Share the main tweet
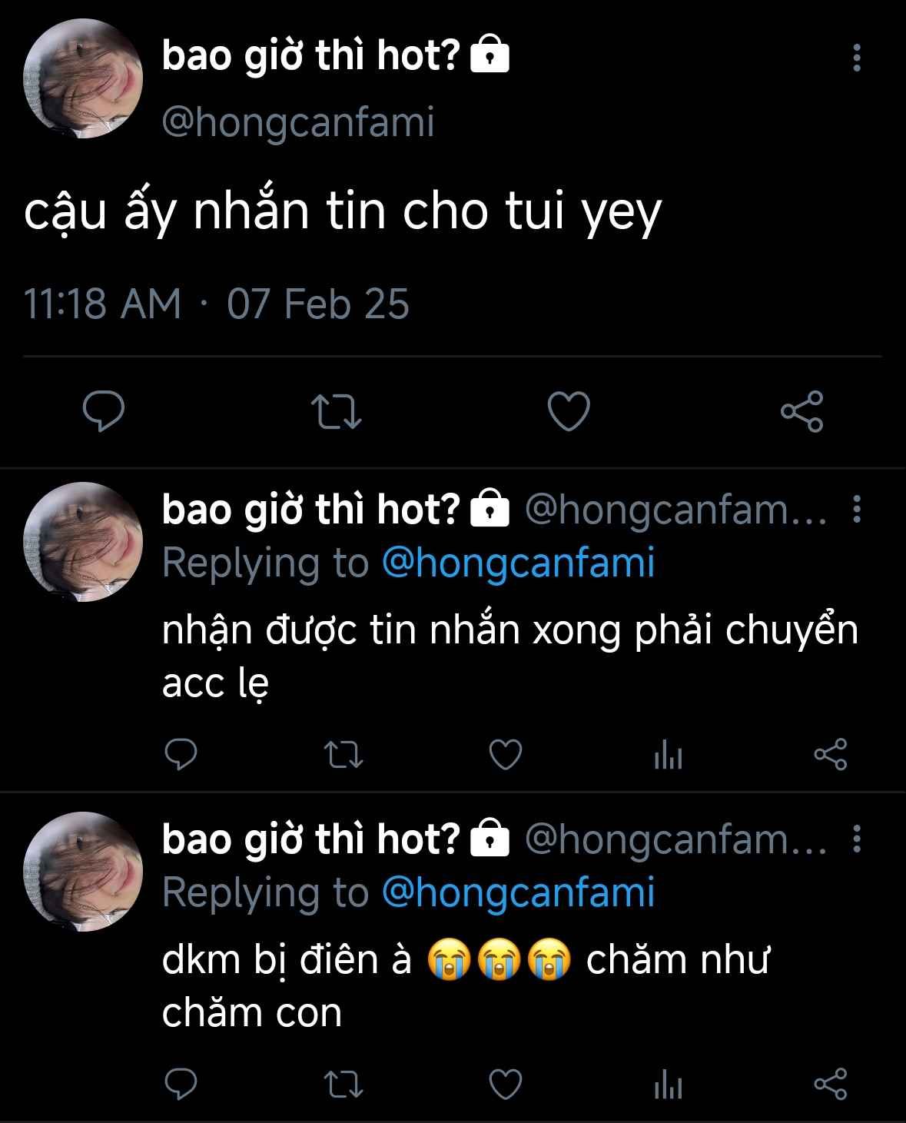 click(801, 411)
